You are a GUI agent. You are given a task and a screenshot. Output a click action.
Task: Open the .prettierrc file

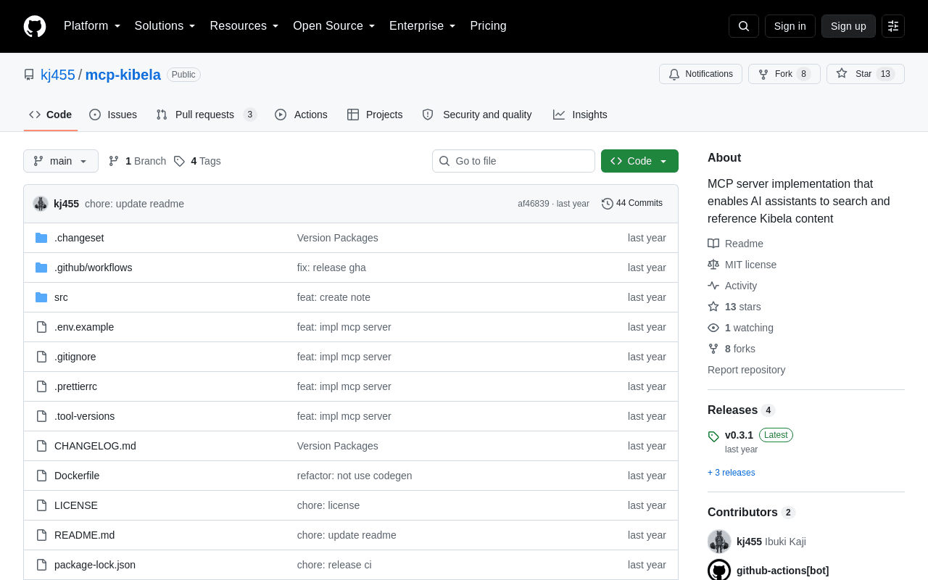click(76, 386)
